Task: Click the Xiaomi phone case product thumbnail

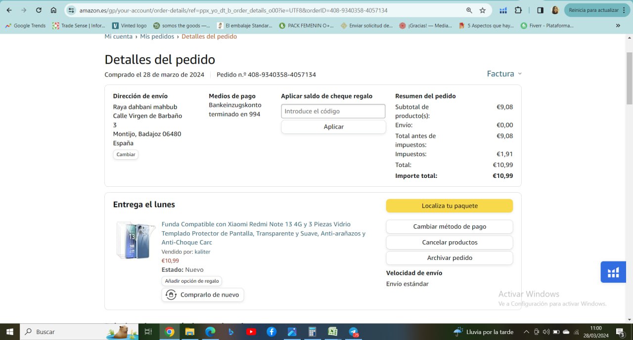Action: pos(136,241)
